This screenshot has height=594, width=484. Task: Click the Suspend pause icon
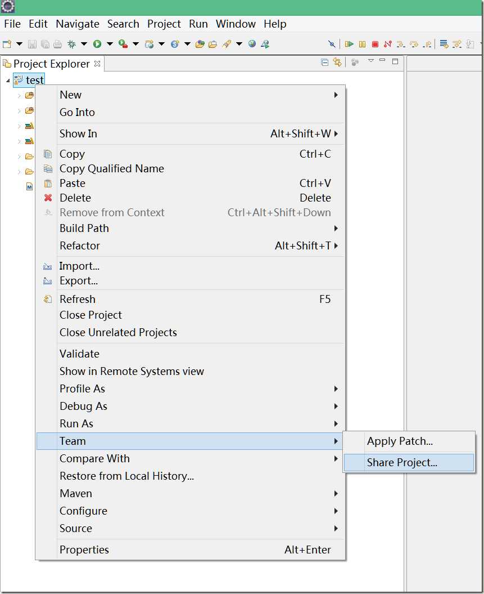click(362, 44)
